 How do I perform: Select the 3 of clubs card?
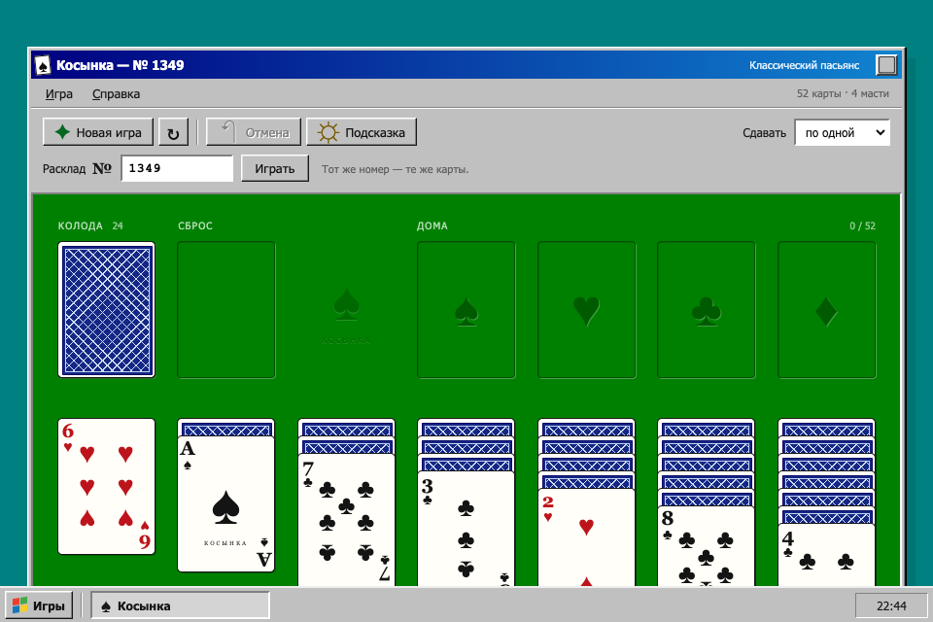(466, 529)
